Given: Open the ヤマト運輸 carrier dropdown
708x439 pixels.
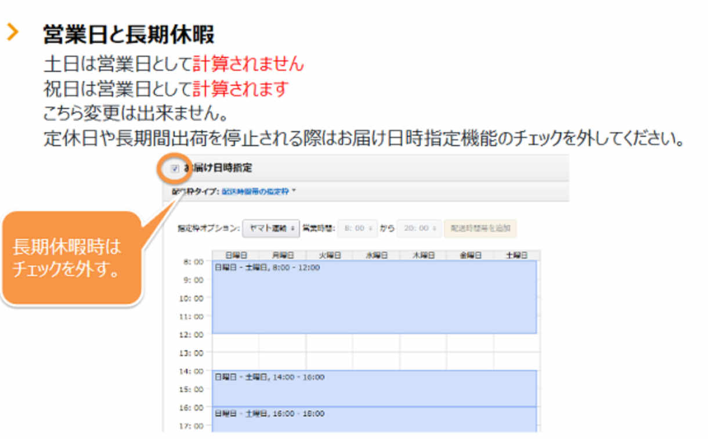Looking at the screenshot, I should coord(270,228).
